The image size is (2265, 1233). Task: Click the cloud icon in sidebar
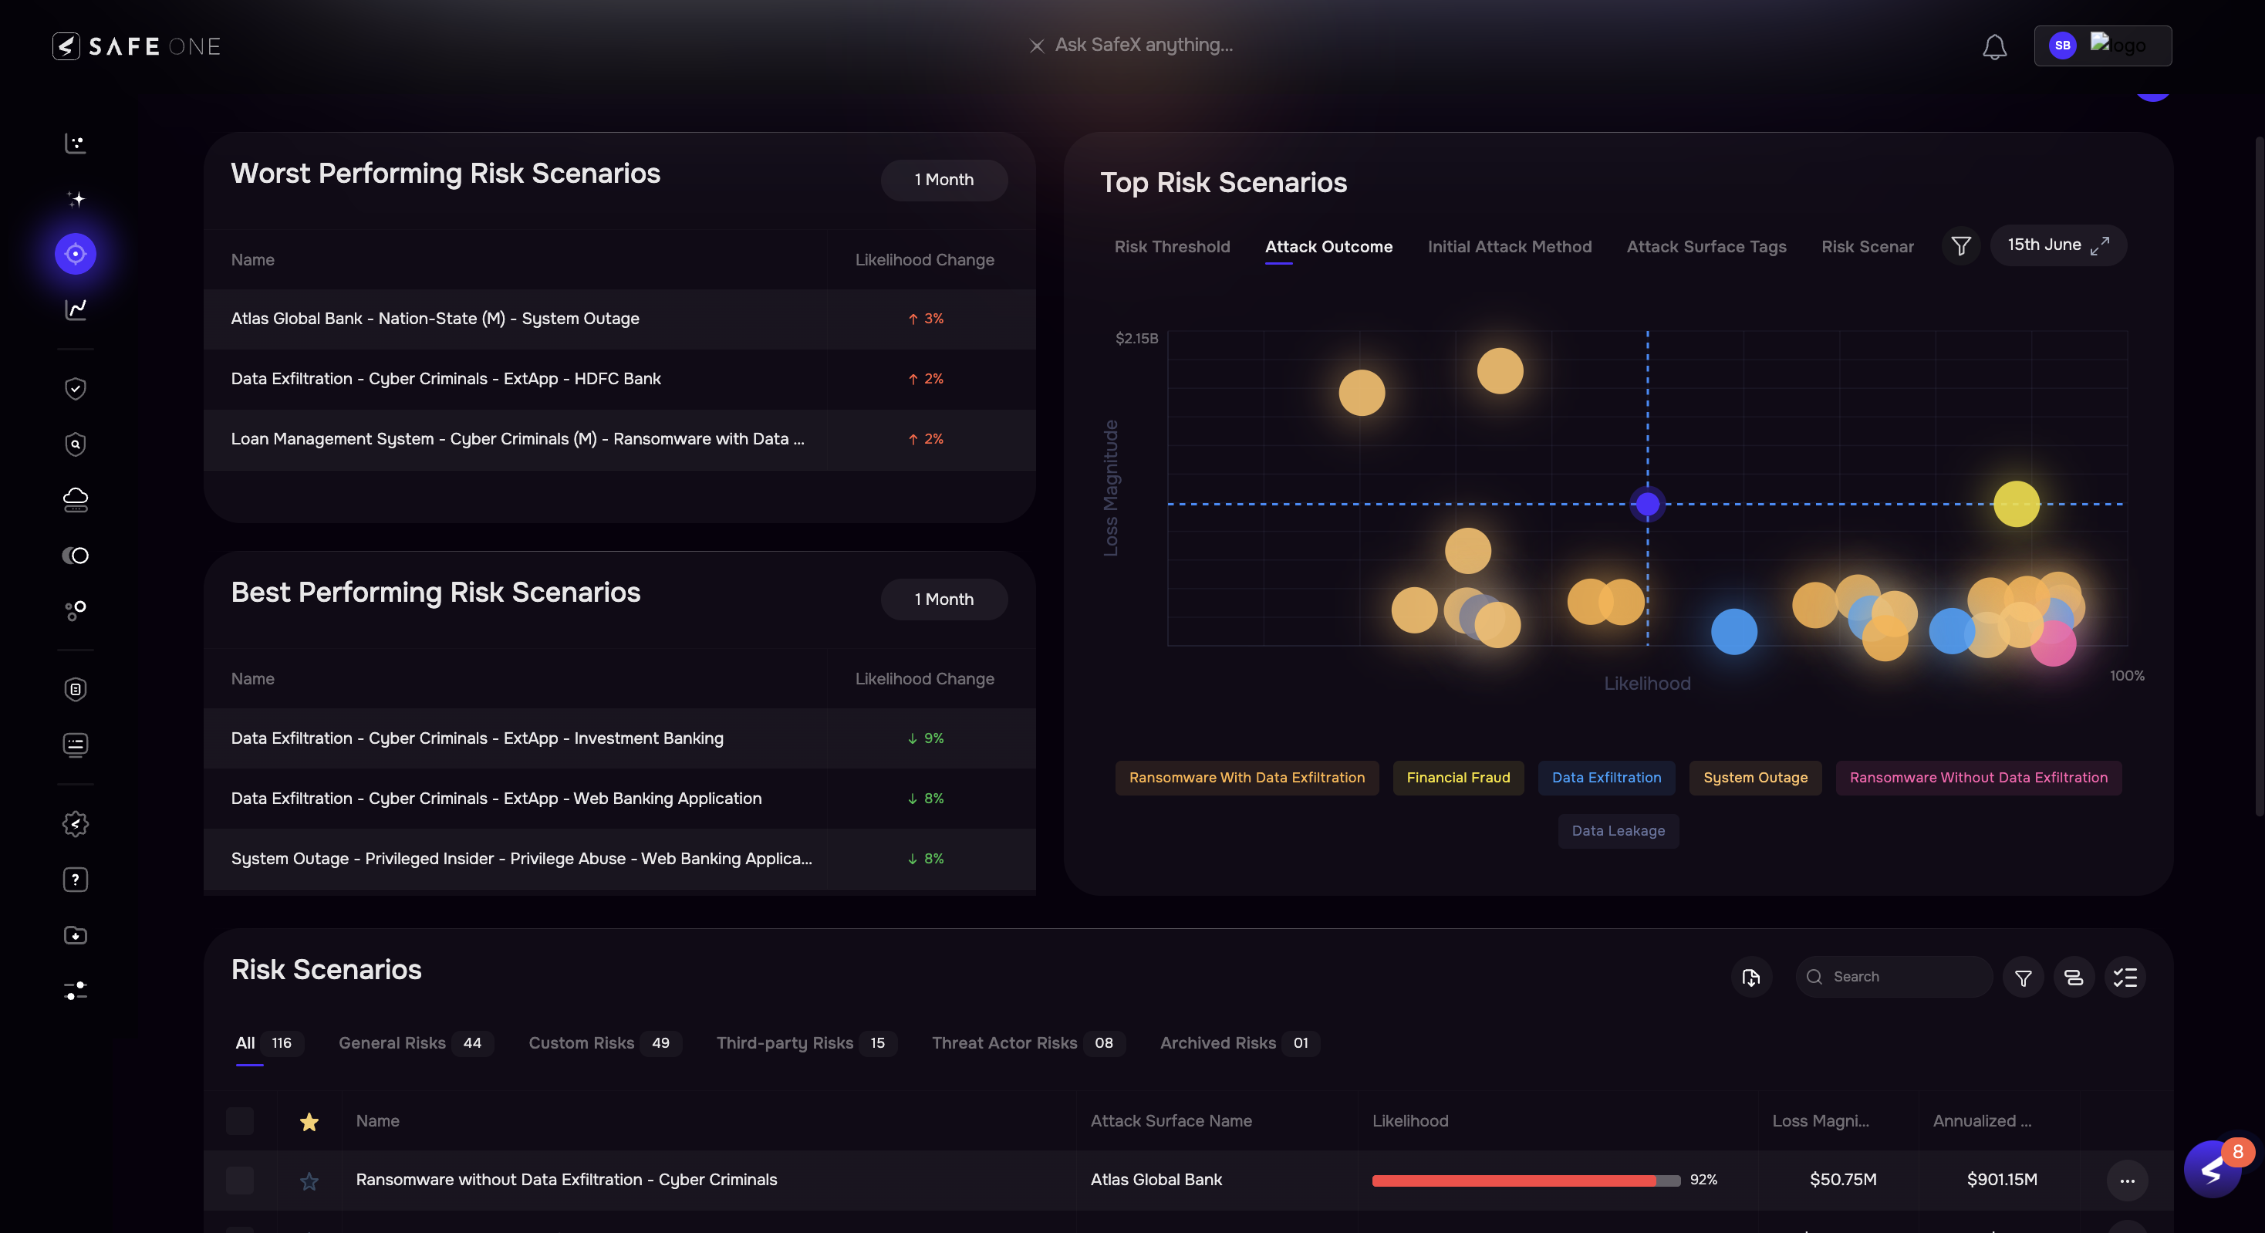76,499
